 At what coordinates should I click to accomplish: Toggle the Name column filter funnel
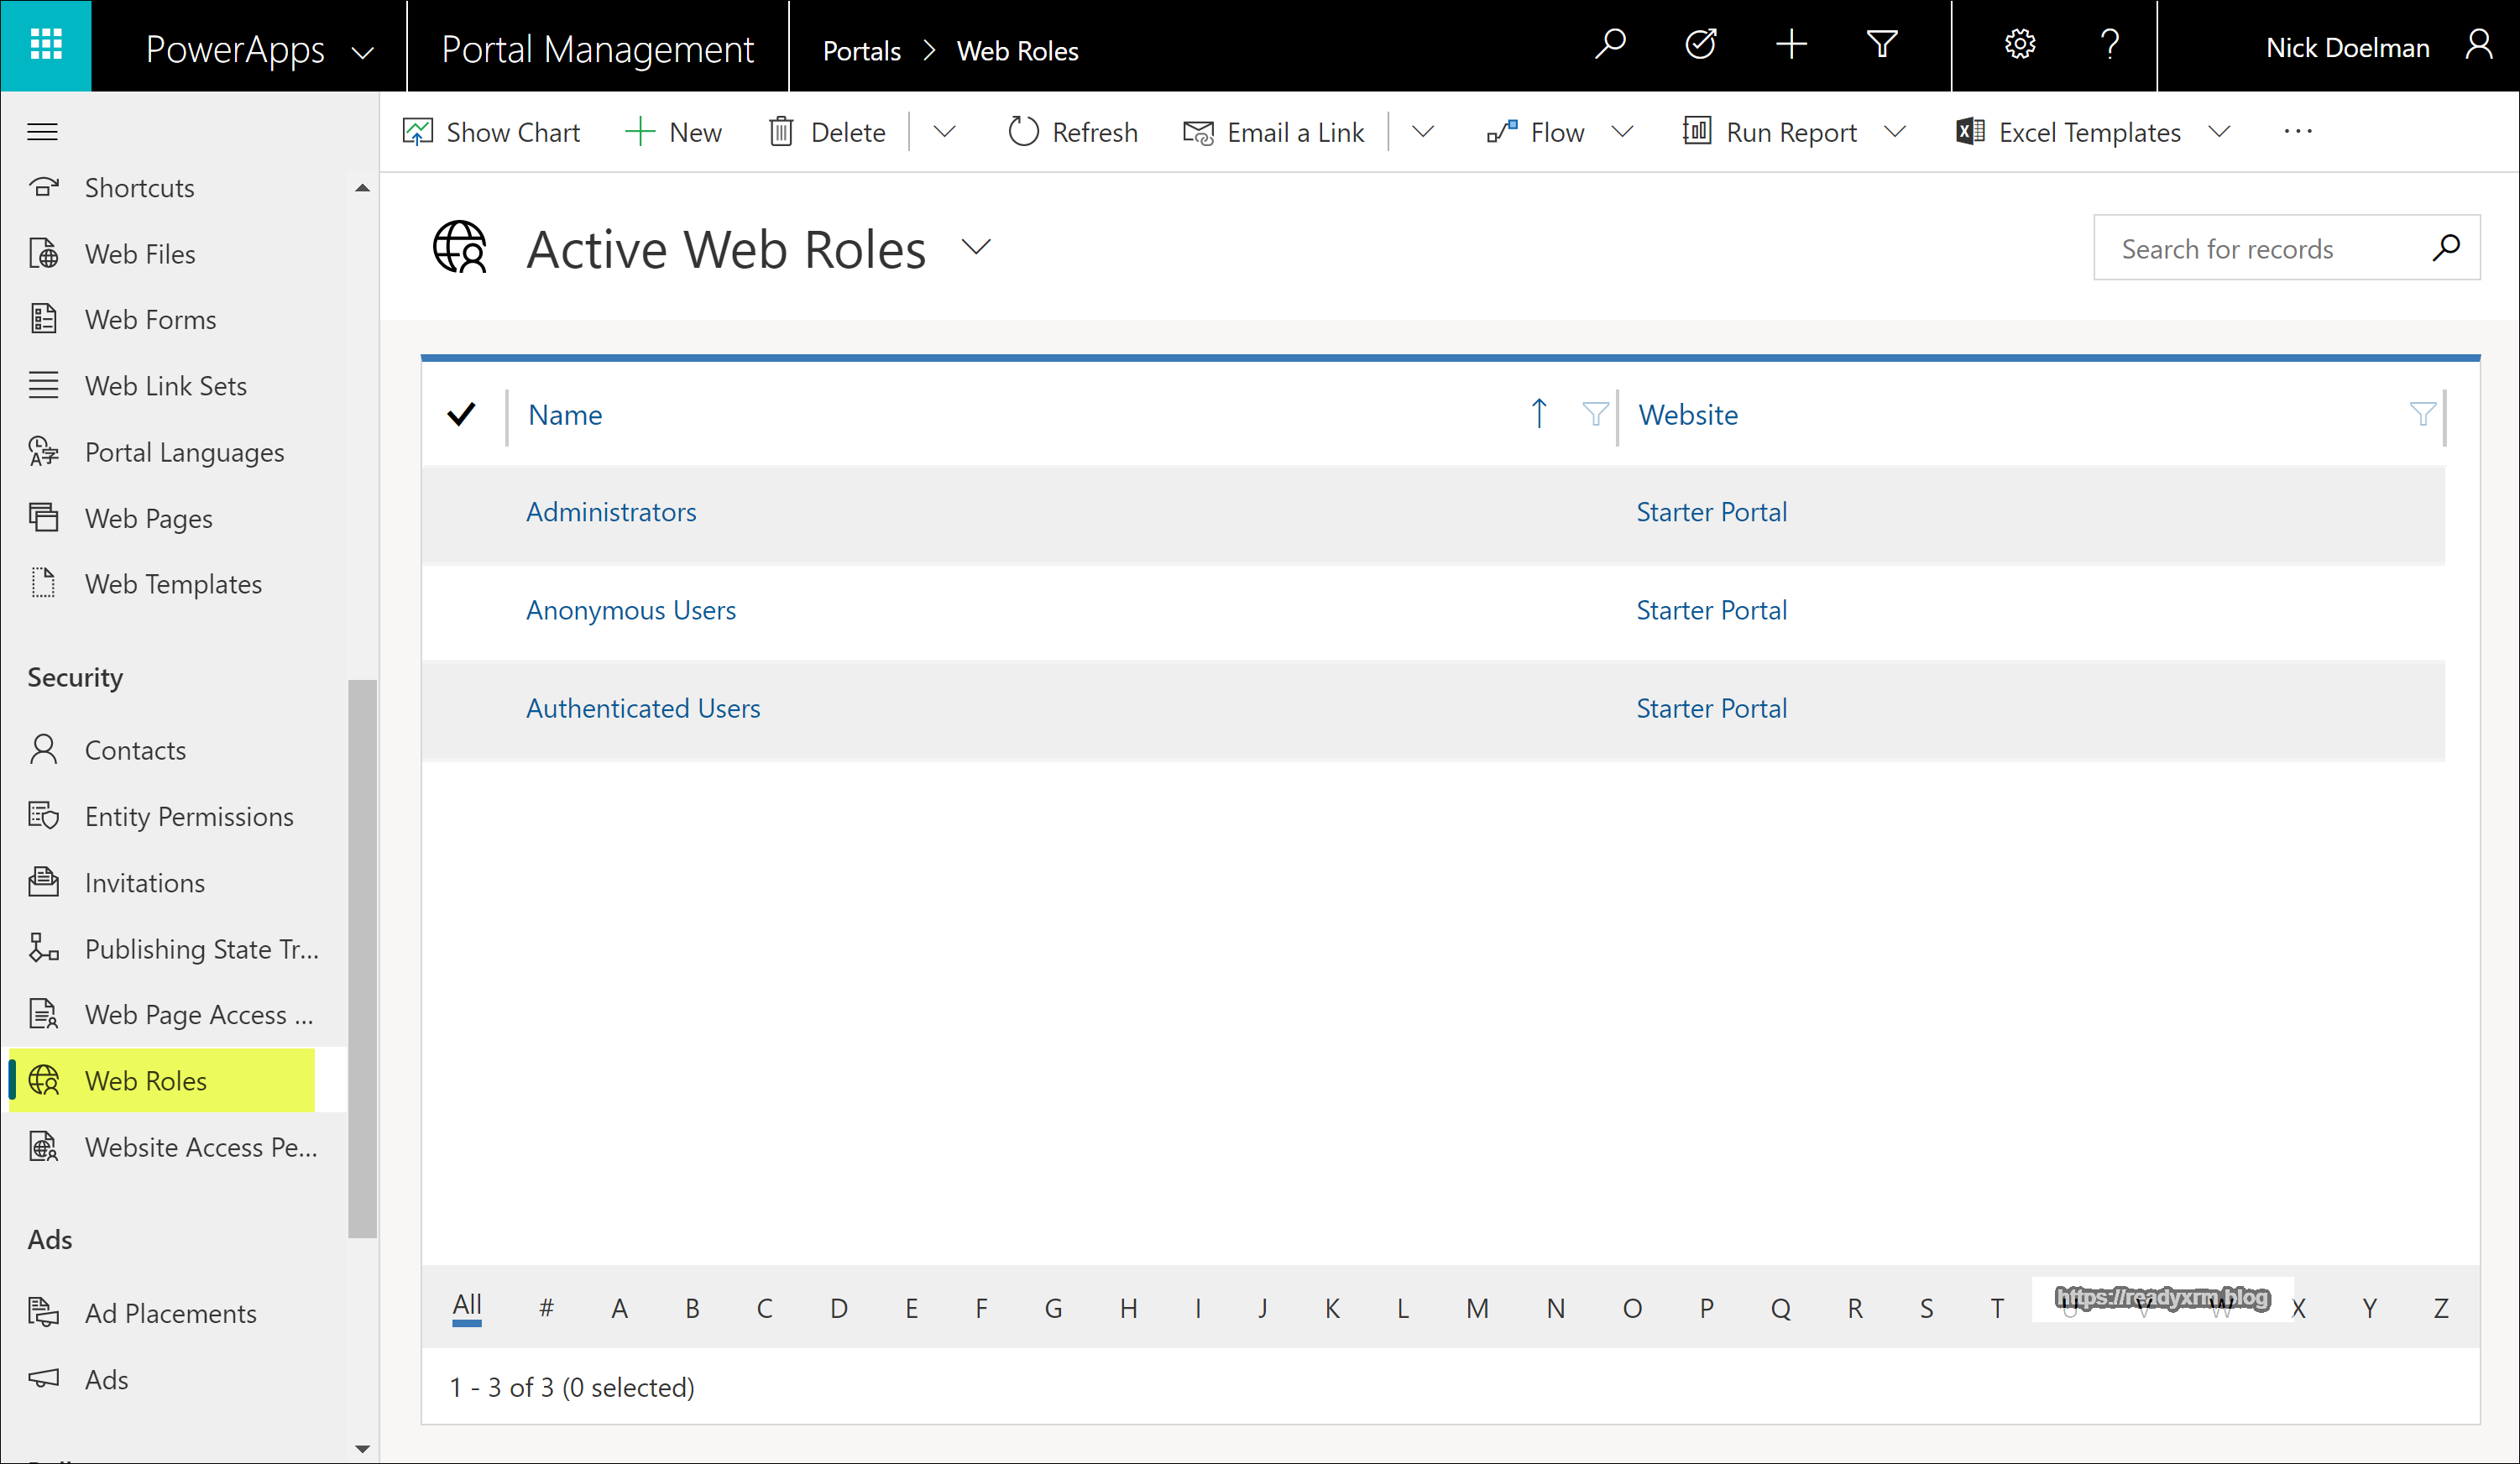1595,414
